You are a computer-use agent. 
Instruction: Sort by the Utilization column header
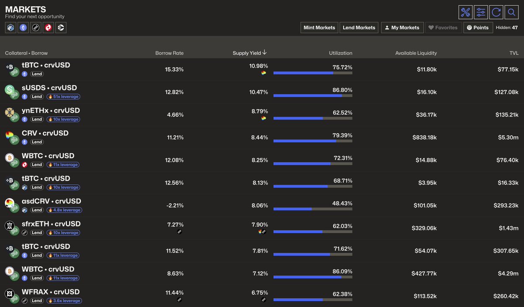coord(341,53)
